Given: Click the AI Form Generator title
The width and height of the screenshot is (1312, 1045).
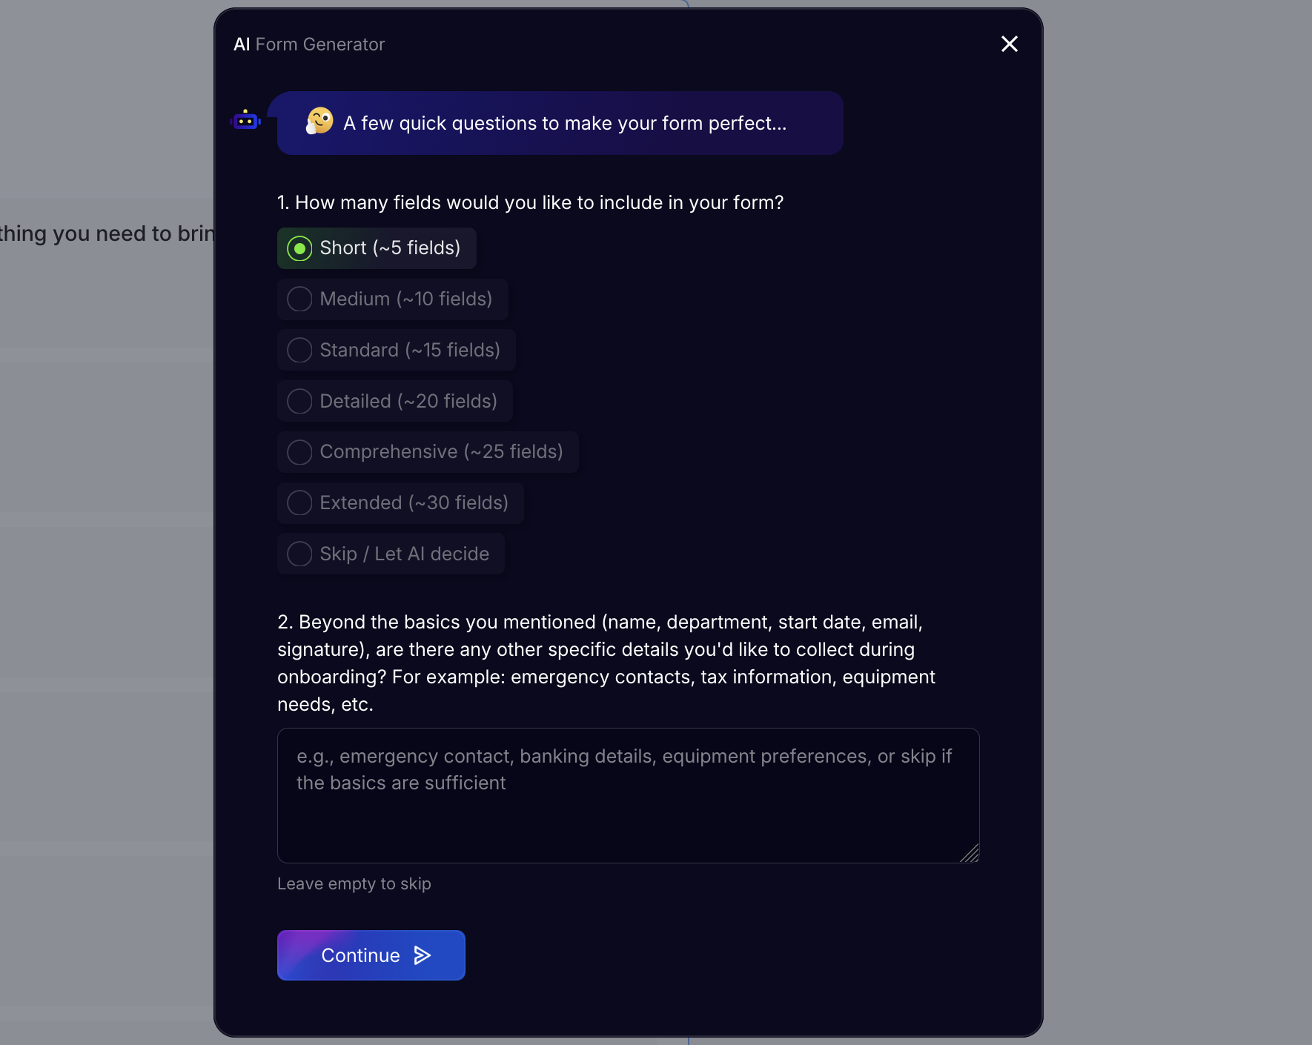Looking at the screenshot, I should pyautogui.click(x=309, y=44).
